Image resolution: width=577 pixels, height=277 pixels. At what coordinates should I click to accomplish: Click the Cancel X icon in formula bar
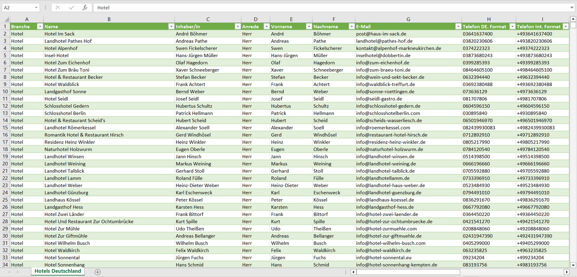coord(58,8)
